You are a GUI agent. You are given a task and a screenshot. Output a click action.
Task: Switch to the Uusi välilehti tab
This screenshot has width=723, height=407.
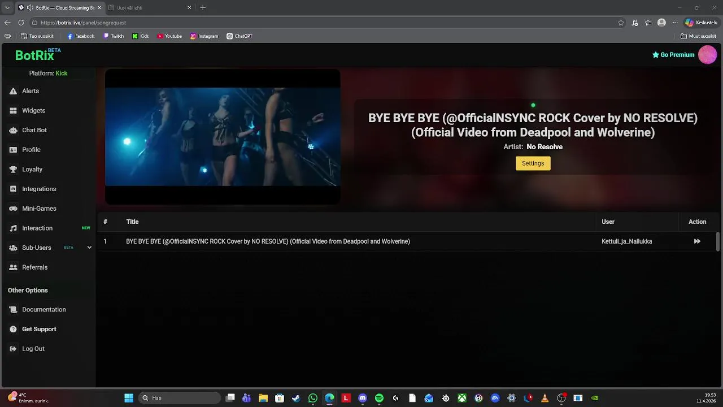point(150,8)
